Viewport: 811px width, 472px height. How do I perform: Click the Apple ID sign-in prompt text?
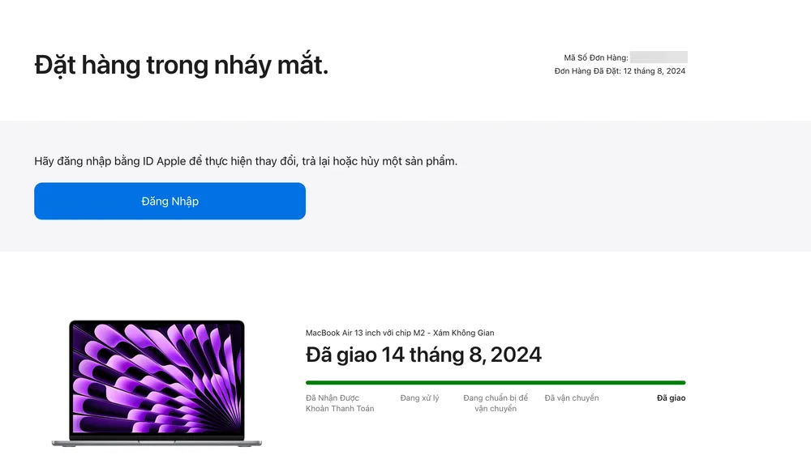[245, 160]
